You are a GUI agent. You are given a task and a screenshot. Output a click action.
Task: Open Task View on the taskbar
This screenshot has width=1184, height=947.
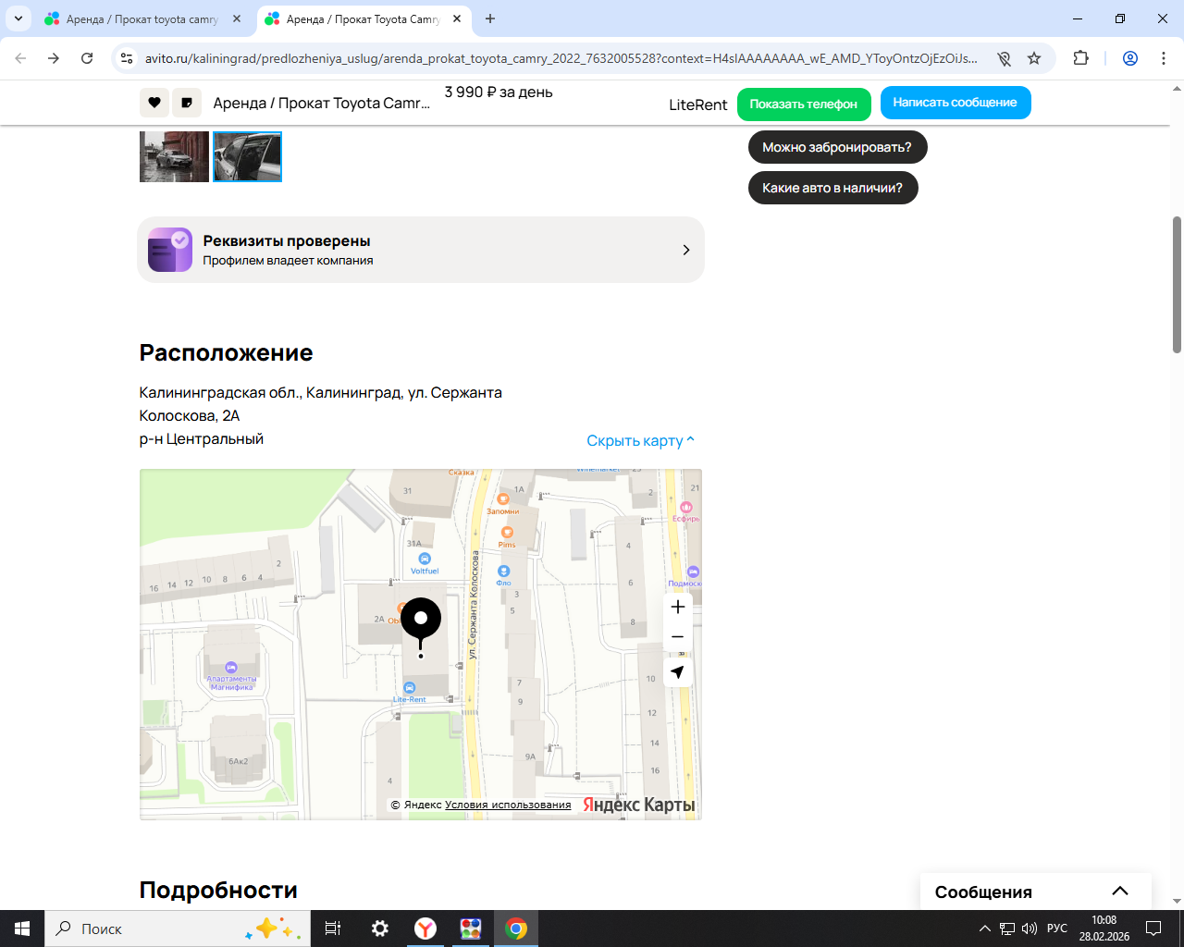[x=333, y=929]
